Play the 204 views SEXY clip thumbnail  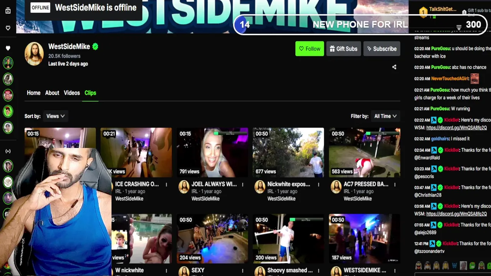pyautogui.click(x=212, y=239)
